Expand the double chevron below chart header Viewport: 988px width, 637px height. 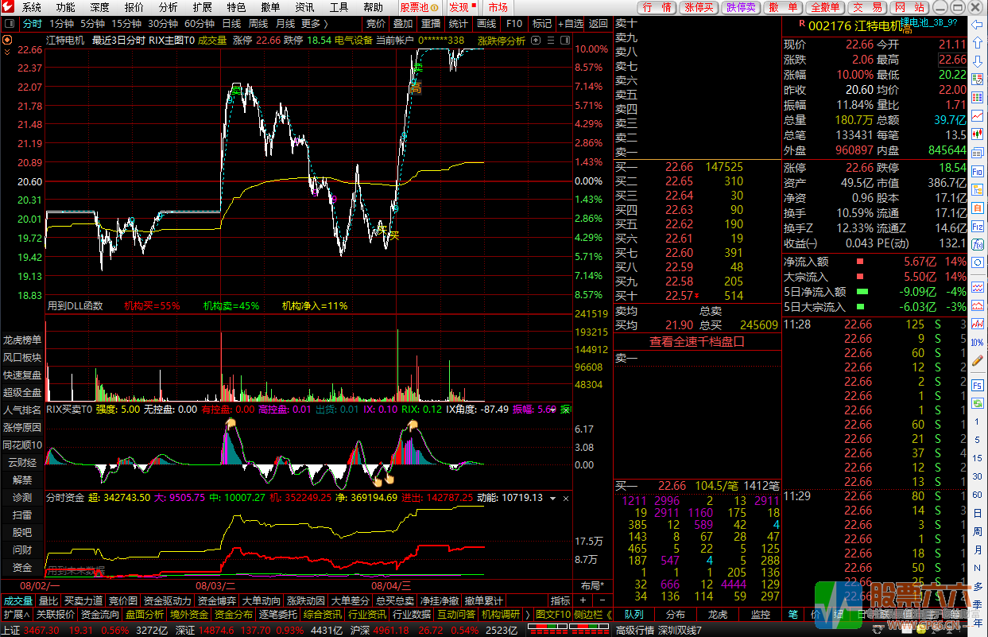tap(8, 52)
